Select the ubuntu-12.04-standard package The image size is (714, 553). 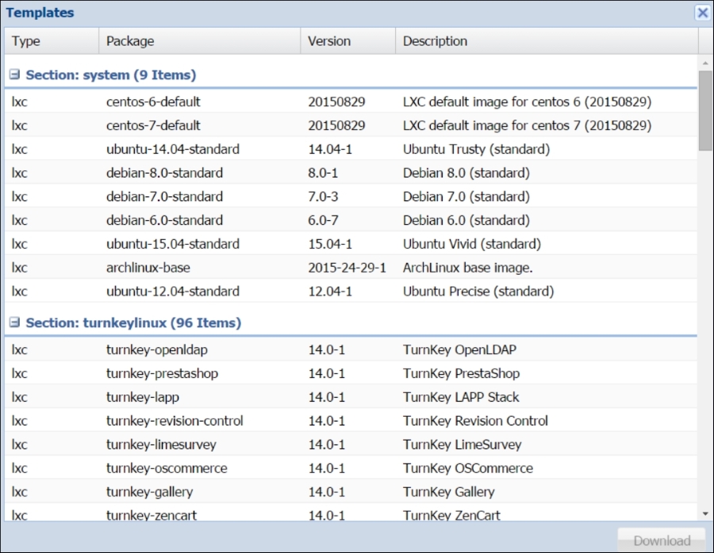pos(173,291)
